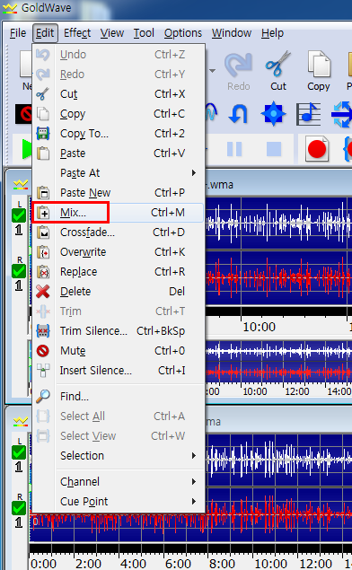Image resolution: width=352 pixels, height=570 pixels.
Task: Click the Paste New clipboard icon
Action: coord(43,193)
